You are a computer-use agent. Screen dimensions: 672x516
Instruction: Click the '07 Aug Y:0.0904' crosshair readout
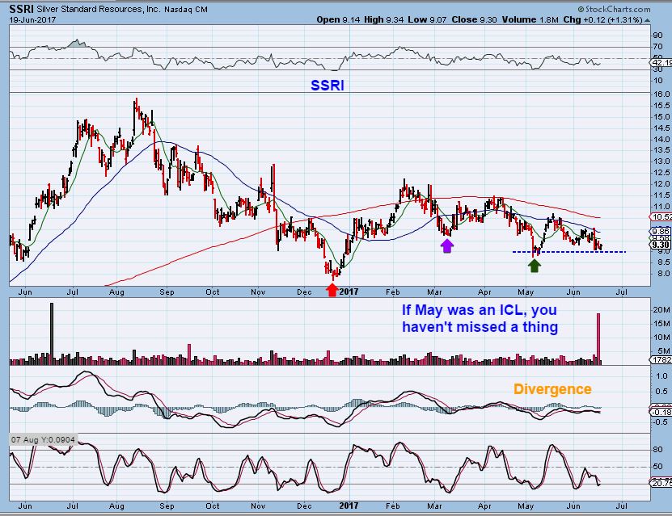click(x=43, y=440)
